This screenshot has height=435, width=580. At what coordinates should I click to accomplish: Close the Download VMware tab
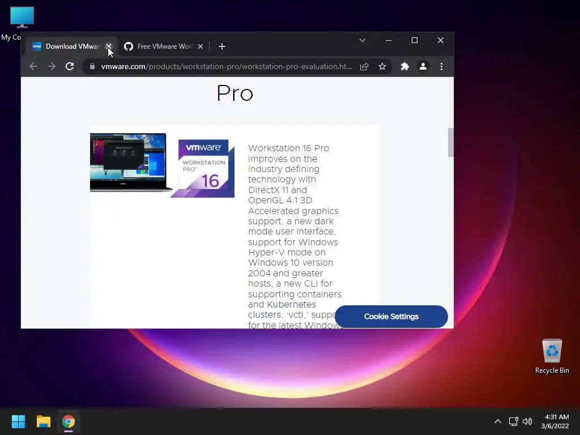[109, 46]
